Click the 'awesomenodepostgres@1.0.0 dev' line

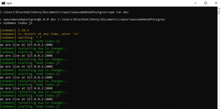[82, 19]
